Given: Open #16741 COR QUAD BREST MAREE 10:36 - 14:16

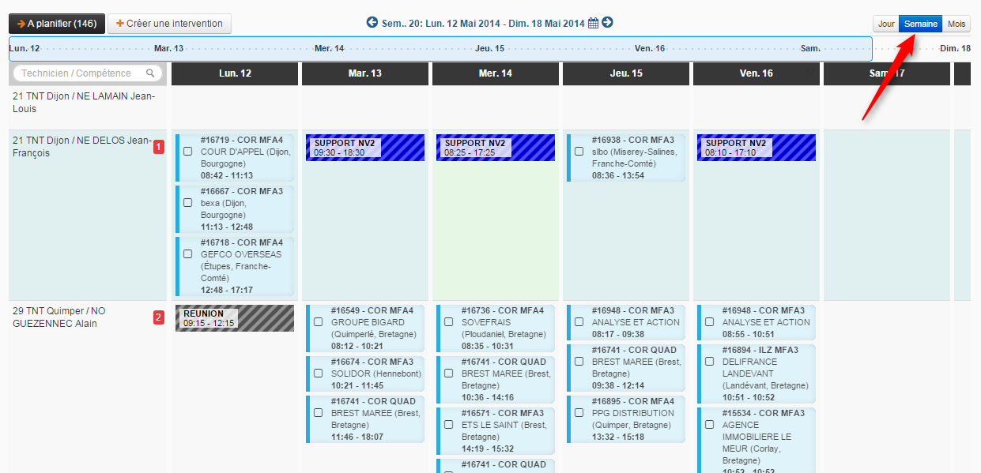Looking at the screenshot, I should pyautogui.click(x=496, y=380).
